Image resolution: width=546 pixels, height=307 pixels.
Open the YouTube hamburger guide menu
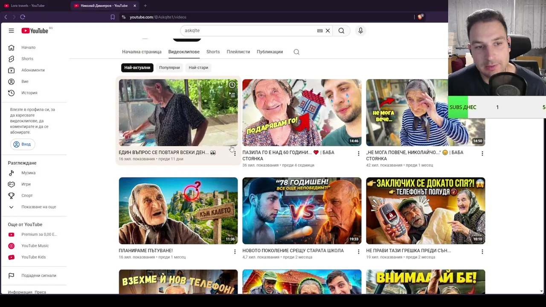(12, 31)
